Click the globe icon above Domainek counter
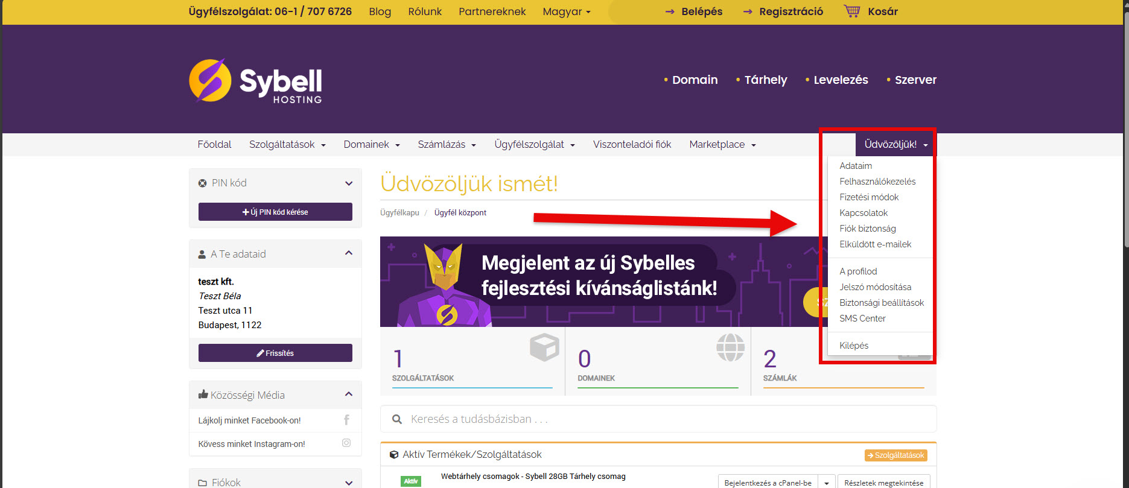This screenshot has height=488, width=1129. tap(730, 347)
